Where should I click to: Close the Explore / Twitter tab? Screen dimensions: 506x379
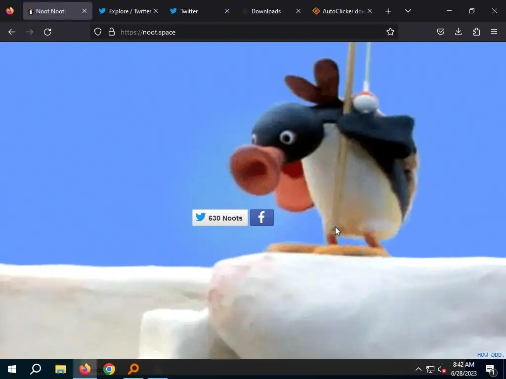click(x=156, y=11)
